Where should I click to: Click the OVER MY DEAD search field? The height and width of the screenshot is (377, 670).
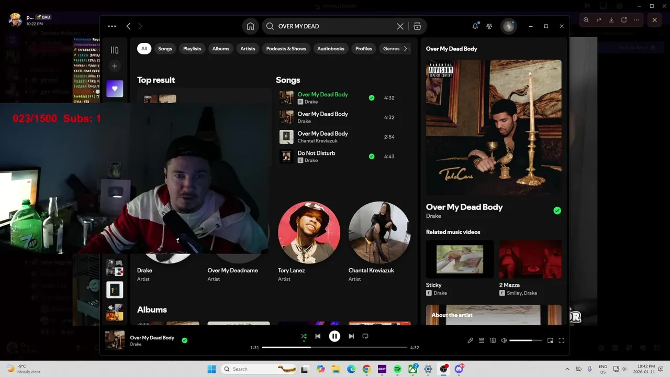click(334, 26)
